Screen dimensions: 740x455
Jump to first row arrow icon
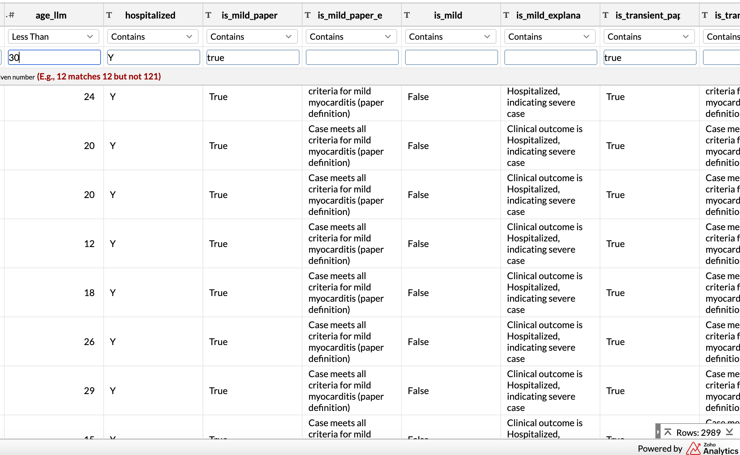tap(668, 432)
